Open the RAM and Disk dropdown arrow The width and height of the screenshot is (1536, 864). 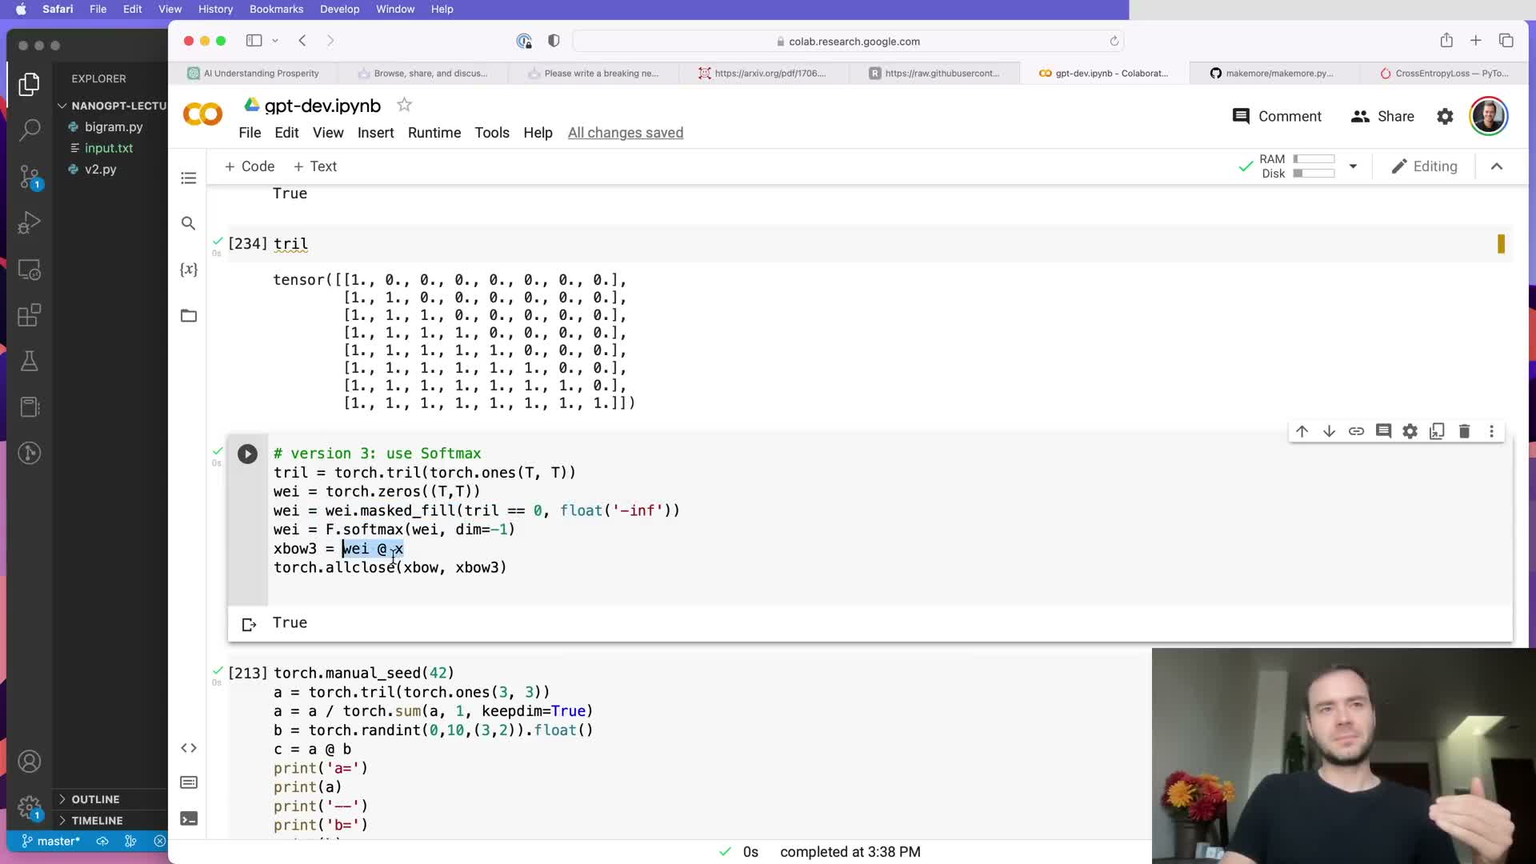[1353, 166]
